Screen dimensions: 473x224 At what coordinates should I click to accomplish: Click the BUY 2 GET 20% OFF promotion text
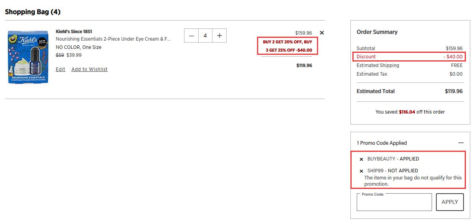(x=287, y=46)
